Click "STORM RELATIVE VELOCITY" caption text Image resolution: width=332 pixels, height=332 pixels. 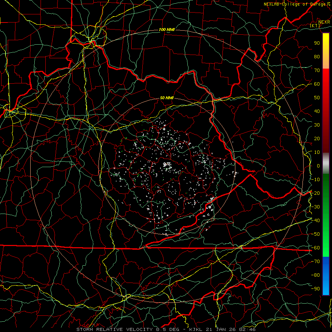point(114,329)
